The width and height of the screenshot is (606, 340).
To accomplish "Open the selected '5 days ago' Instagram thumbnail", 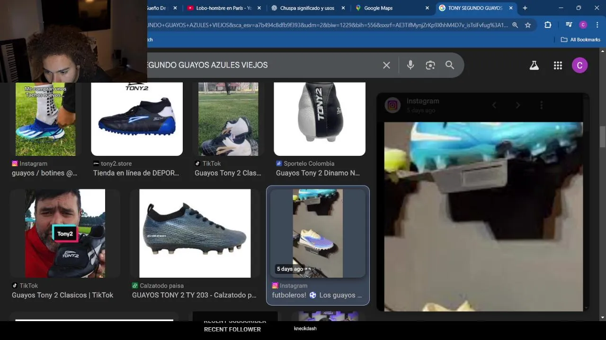I will (318, 233).
